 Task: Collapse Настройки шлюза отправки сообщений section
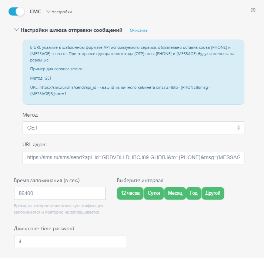pos(16,30)
